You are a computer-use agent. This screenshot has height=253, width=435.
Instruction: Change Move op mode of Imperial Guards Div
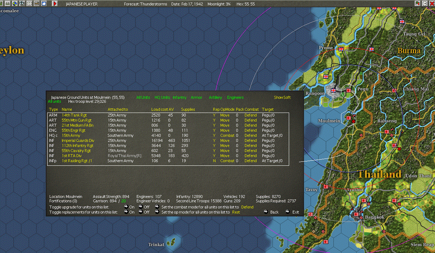(225, 140)
